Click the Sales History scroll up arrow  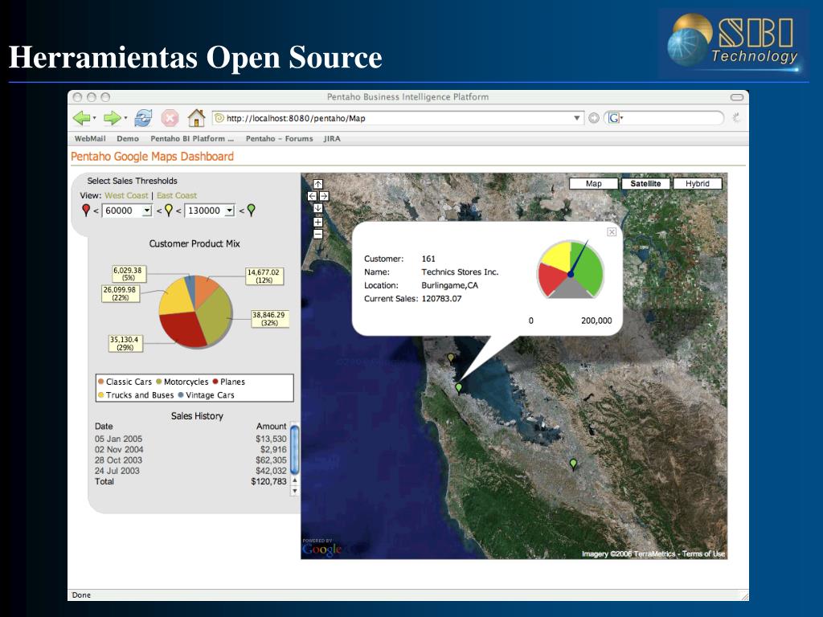click(x=294, y=480)
